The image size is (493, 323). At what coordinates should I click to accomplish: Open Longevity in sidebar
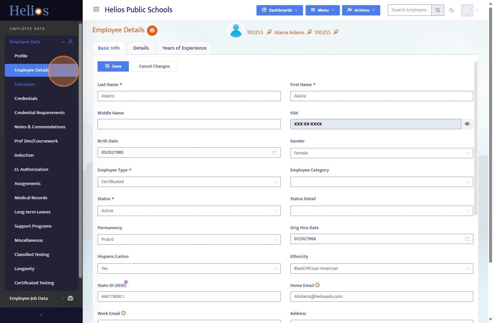pyautogui.click(x=24, y=269)
